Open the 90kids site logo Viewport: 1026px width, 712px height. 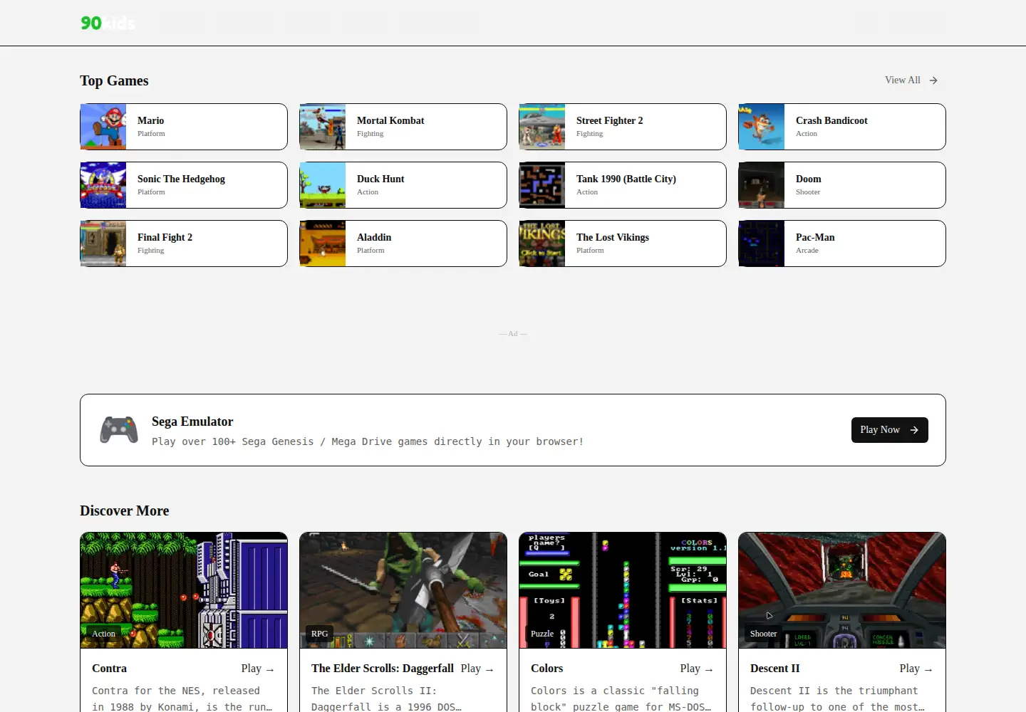(x=108, y=23)
